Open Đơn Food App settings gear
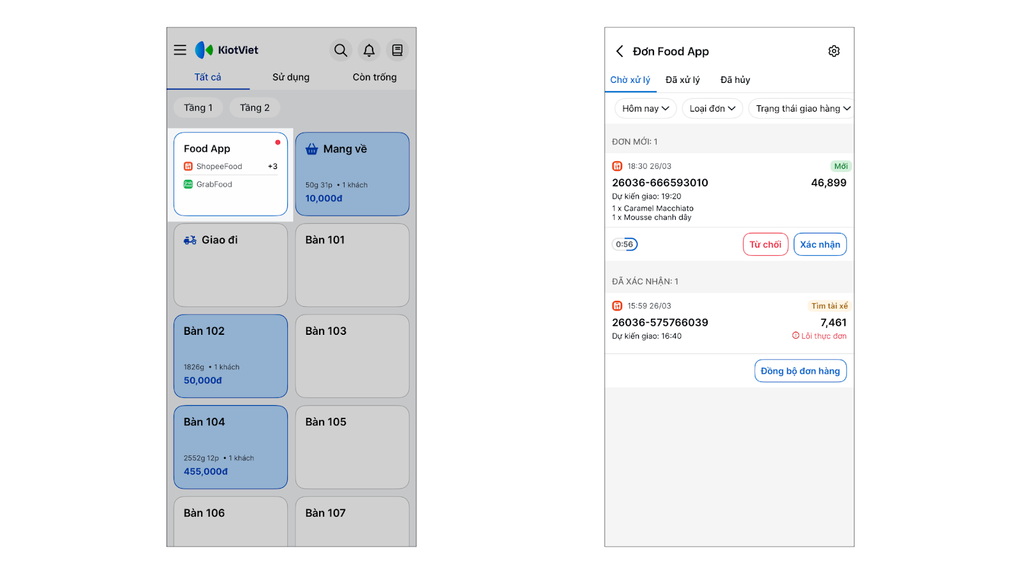Viewport: 1021px width, 574px height. (834, 51)
